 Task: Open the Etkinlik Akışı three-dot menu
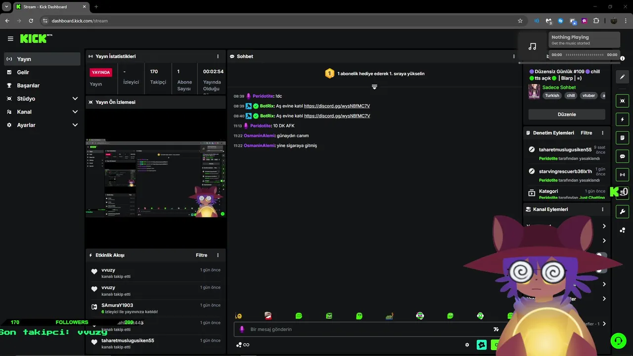click(218, 255)
